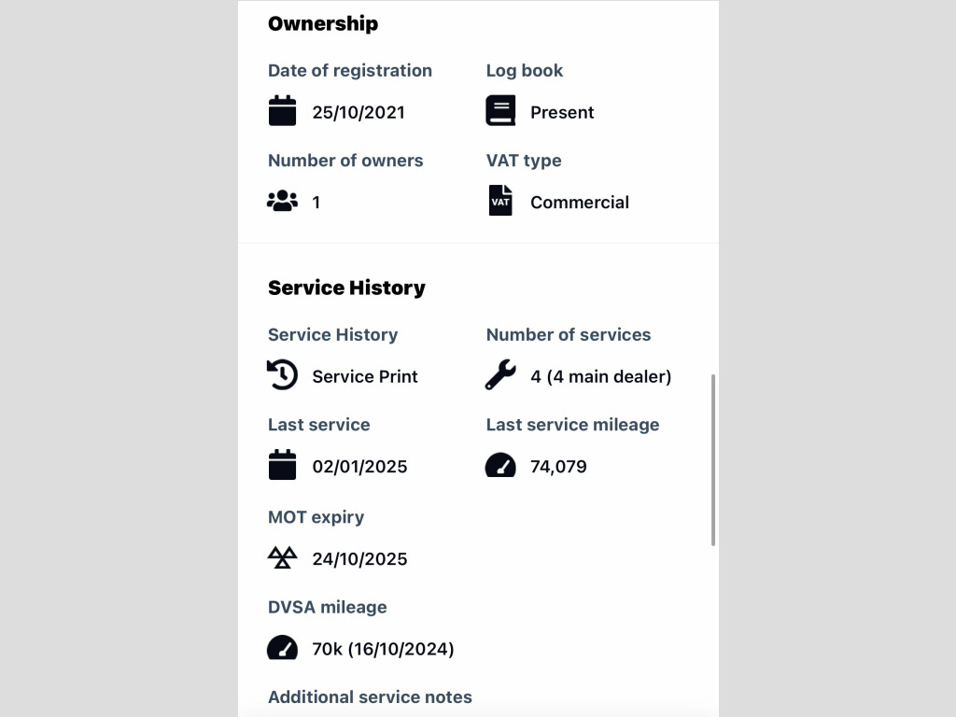
Task: Click the 25/10/2021 registration date text
Action: [358, 112]
